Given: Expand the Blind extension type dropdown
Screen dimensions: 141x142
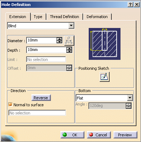Looking at the screenshot, I should pyautogui.click(x=71, y=25).
